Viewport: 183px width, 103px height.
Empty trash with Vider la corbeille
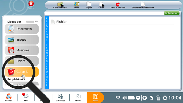tap(118, 5)
